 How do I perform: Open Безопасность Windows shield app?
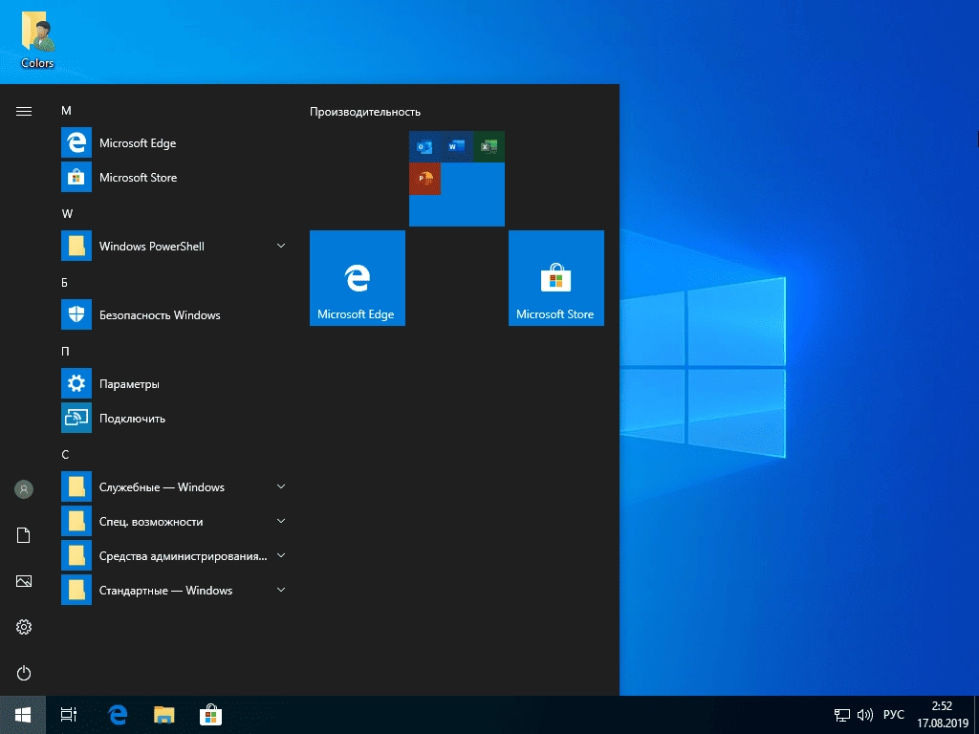coord(174,314)
